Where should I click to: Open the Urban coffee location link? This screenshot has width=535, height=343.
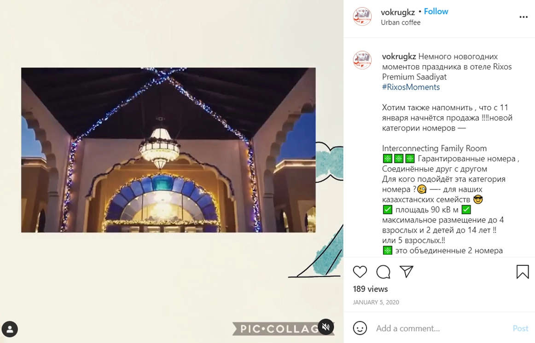tap(401, 23)
